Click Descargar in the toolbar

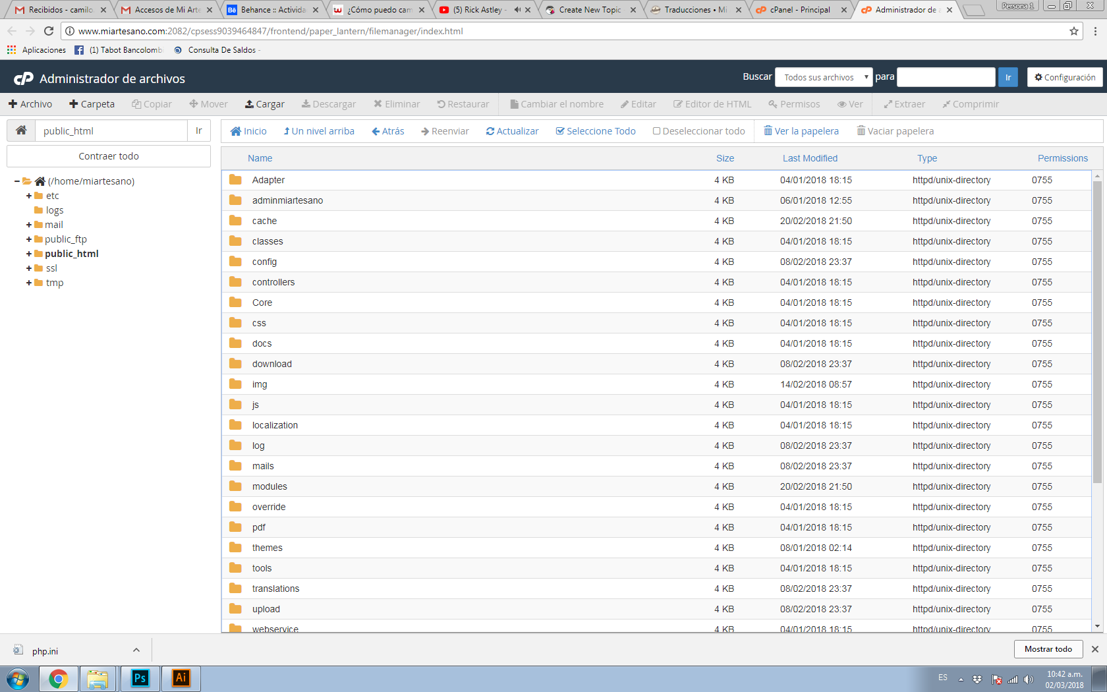329,104
